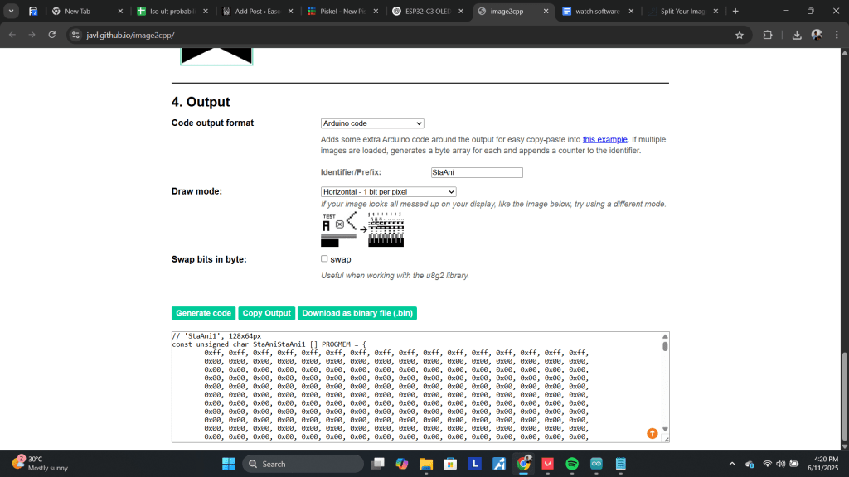Open the browser extensions puzzle icon
The height and width of the screenshot is (477, 849).
click(767, 36)
